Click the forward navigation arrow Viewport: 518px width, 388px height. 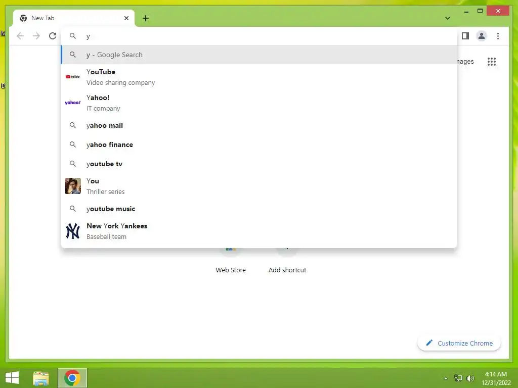tap(36, 36)
